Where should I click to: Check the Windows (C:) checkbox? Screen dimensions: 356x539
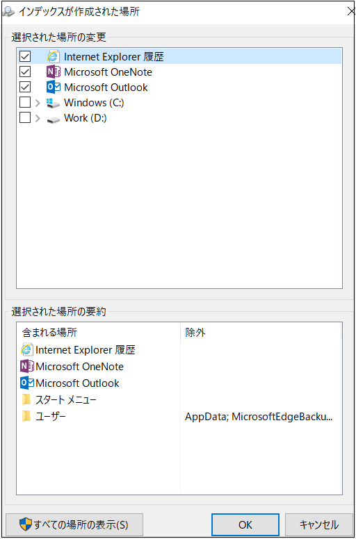25,103
